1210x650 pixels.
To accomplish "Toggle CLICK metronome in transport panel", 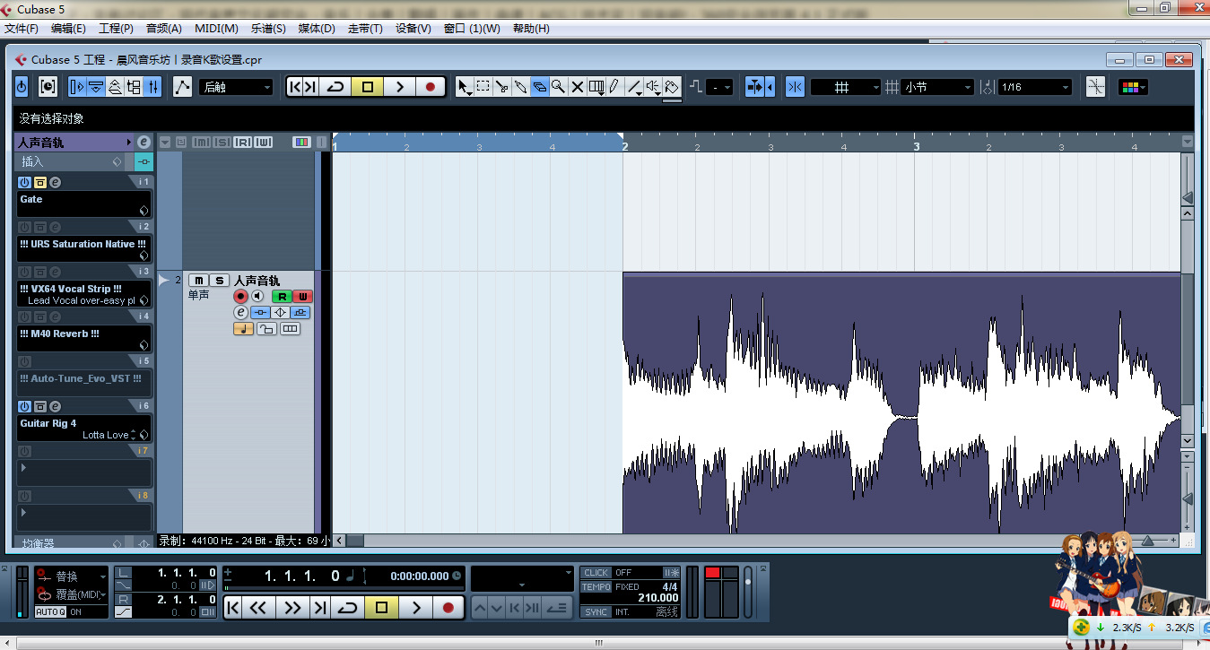I will 596,572.
